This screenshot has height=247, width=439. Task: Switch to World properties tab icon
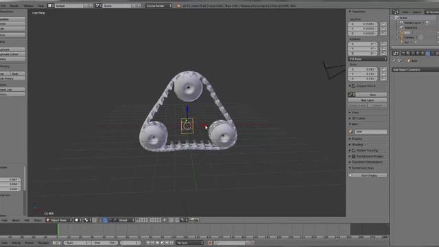418,54
